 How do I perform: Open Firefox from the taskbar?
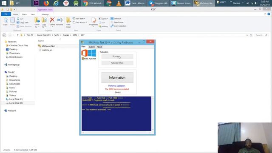click(x=46, y=3)
